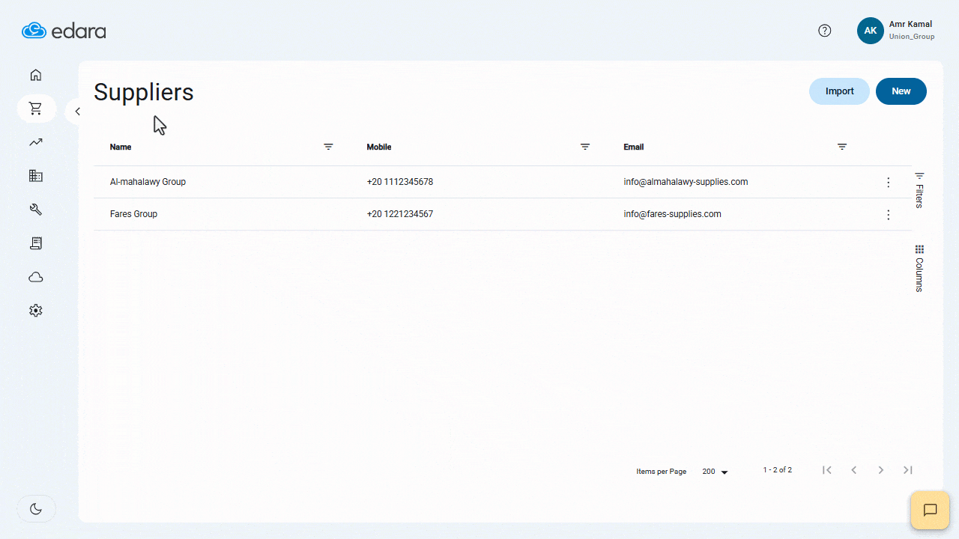
Task: Click the Import button
Action: 839,91
